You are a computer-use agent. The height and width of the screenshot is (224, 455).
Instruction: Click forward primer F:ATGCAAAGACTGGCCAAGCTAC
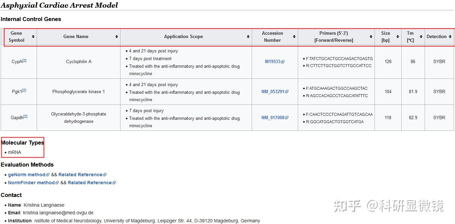pos(336,88)
